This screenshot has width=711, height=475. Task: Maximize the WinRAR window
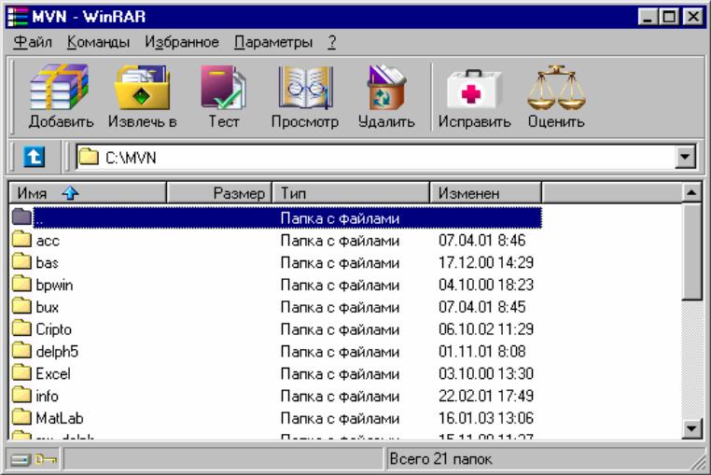669,17
